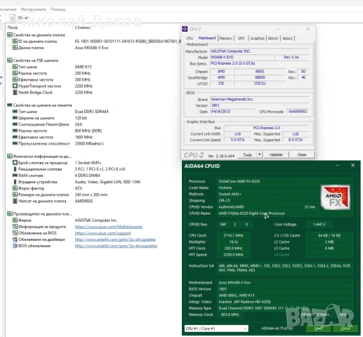Viewport: 363px width, 337px height.
Task: Click the 'Поле' column header
Action: pos(13,27)
